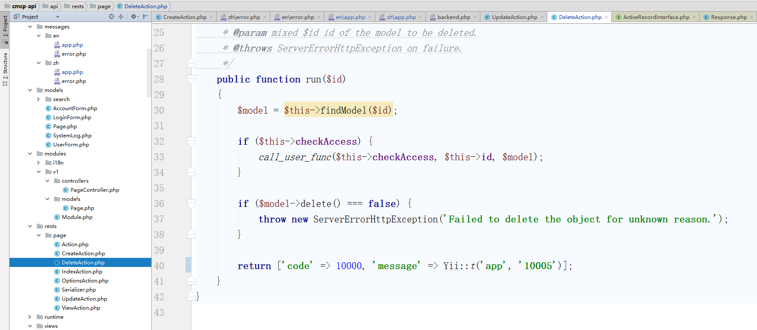Collapse all nodes in Project panel
Screen dimensions: 757x330
(x=121, y=17)
